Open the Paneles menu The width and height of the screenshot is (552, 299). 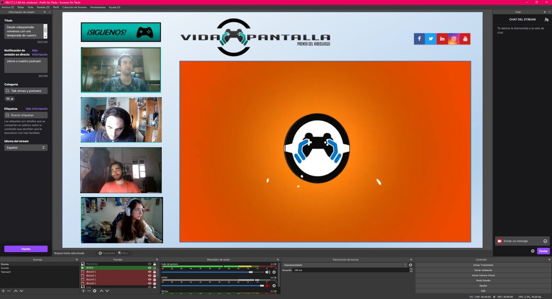(x=43, y=7)
